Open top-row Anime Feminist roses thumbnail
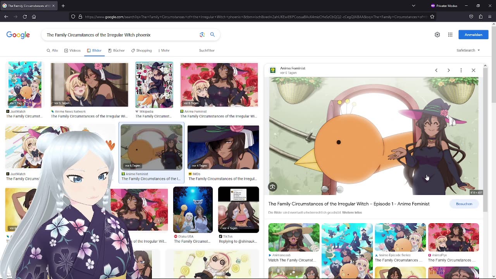Image resolution: width=496 pixels, height=279 pixels. point(219,85)
